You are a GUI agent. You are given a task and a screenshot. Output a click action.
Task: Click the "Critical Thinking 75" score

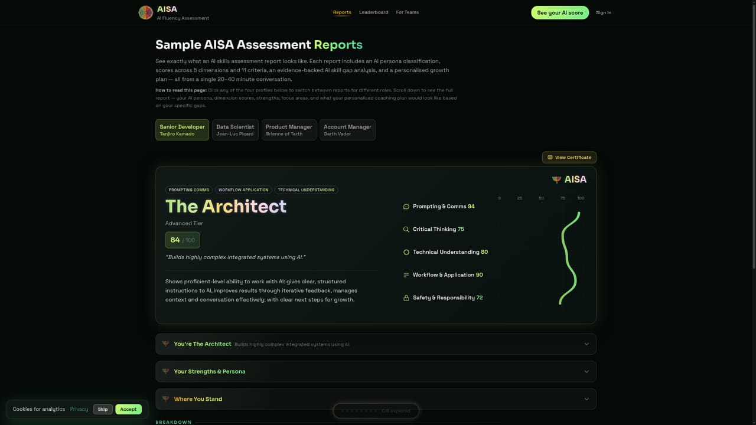tap(438, 230)
